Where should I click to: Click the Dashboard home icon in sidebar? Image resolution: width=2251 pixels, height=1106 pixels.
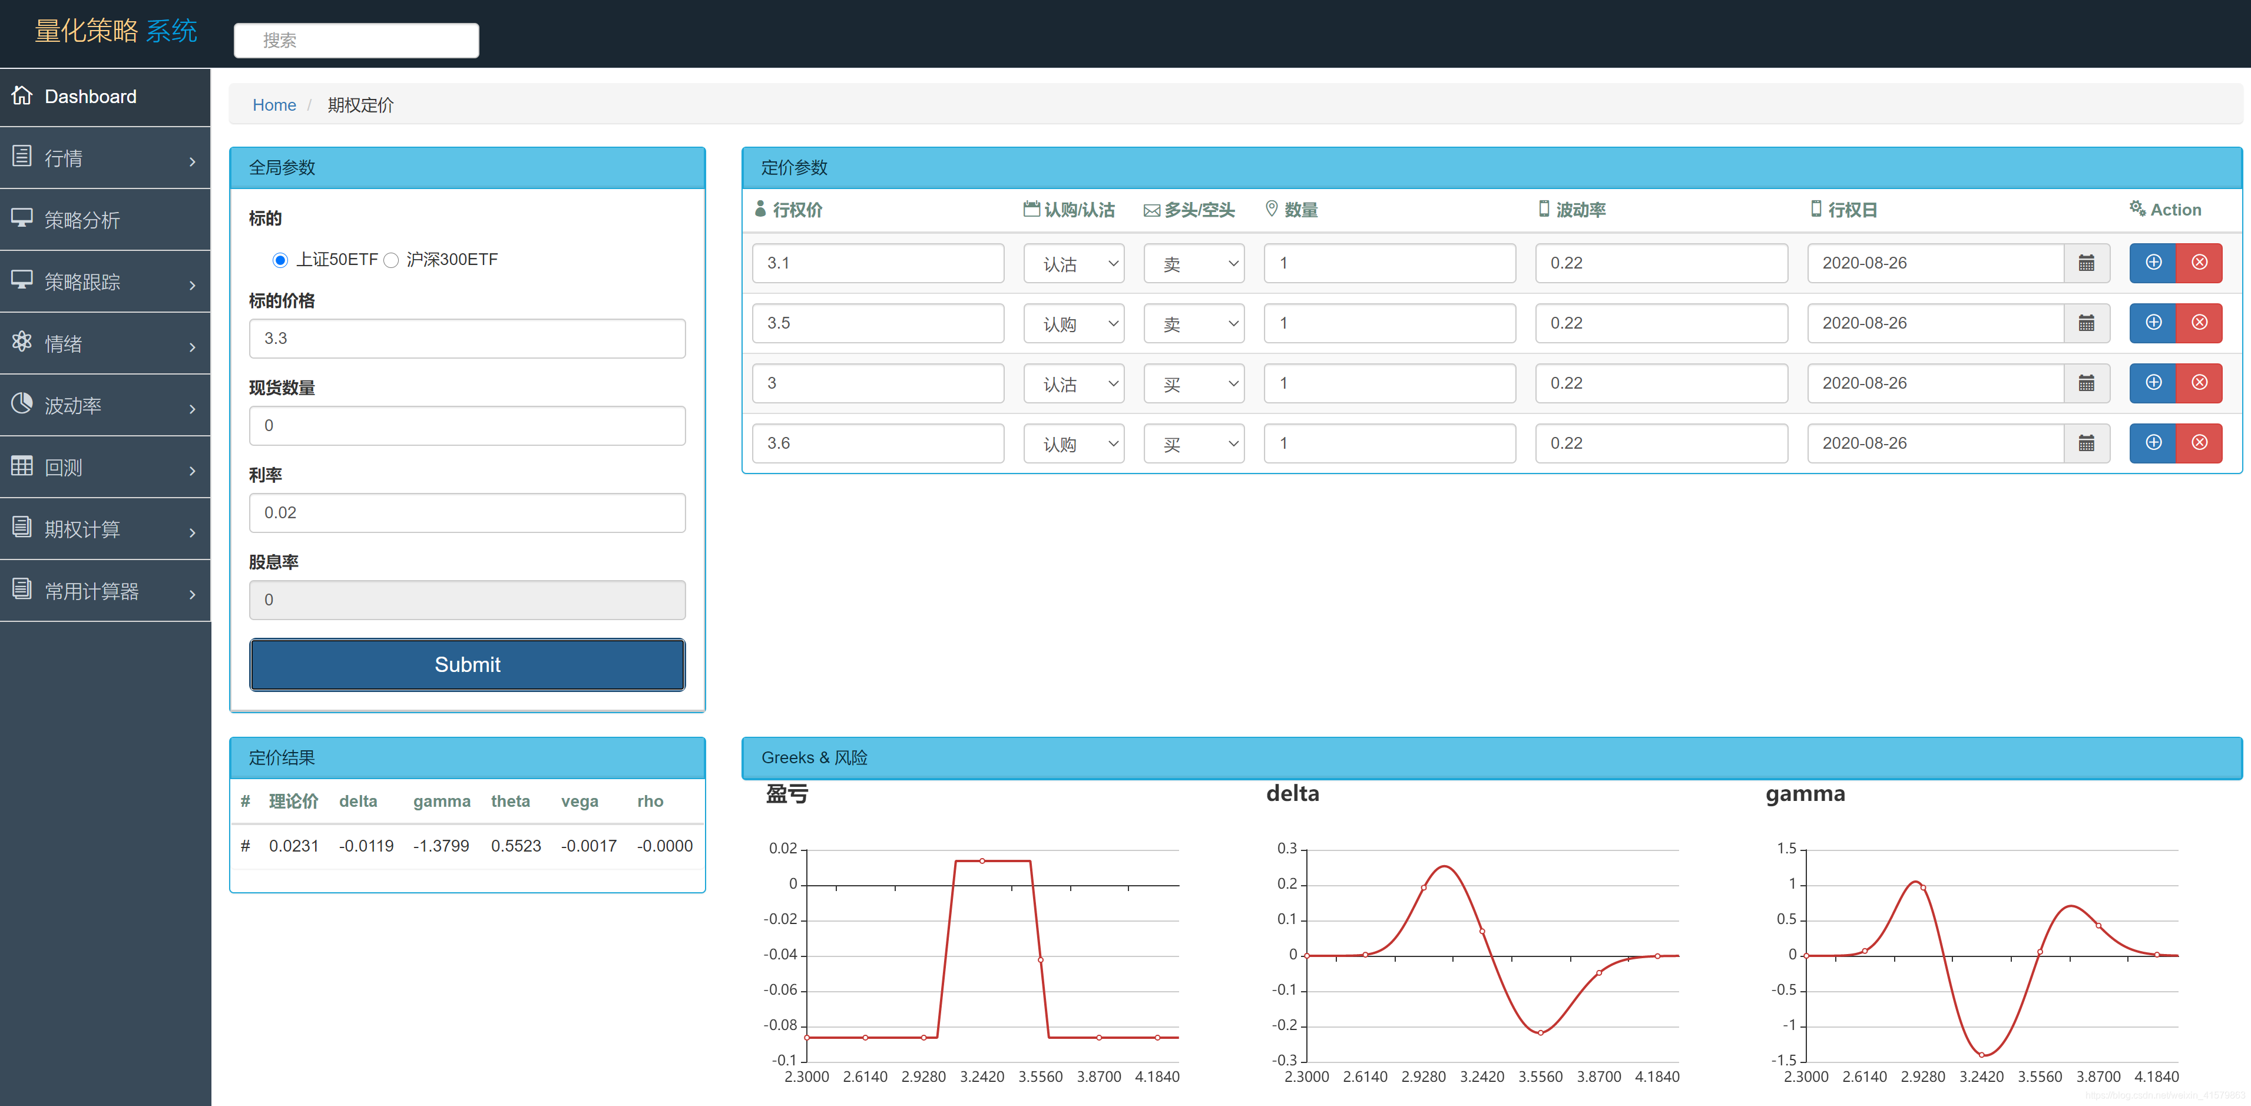pyautogui.click(x=22, y=95)
